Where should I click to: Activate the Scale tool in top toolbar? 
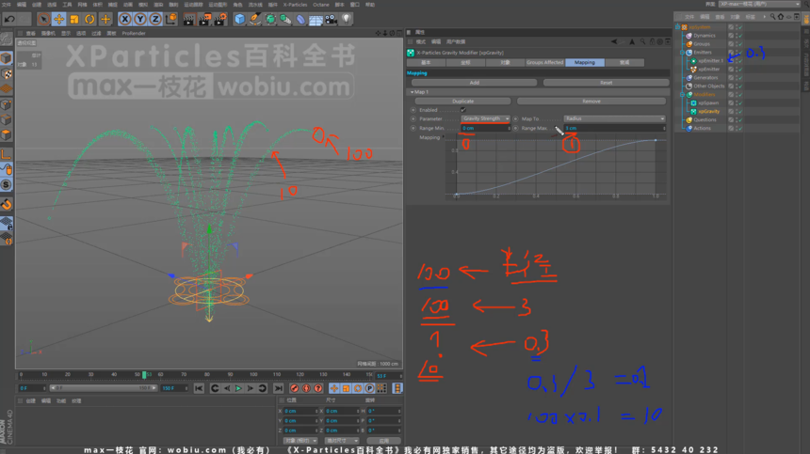pyautogui.click(x=74, y=20)
